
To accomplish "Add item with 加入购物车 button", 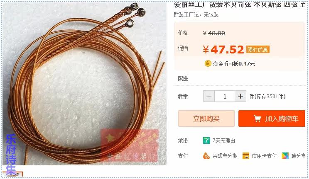I will click(272, 119).
